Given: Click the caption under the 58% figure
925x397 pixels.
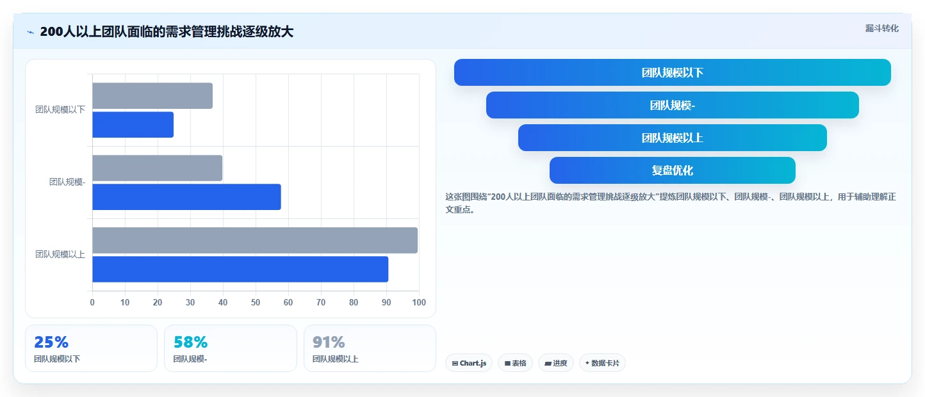Looking at the screenshot, I should [190, 359].
